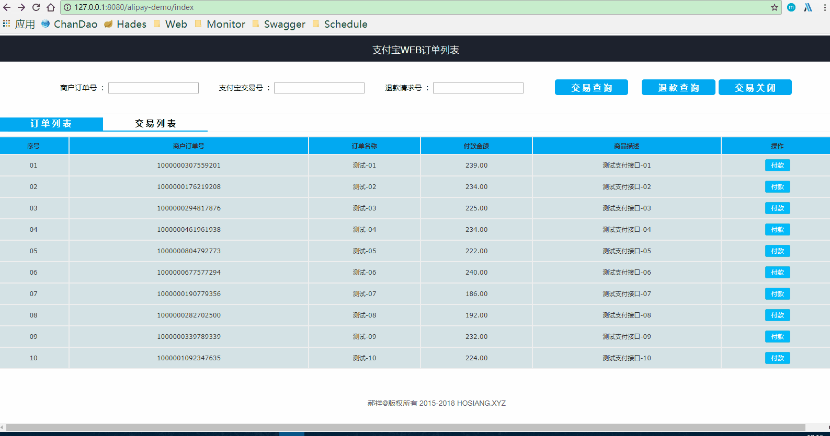830x436 pixels.
Task: Select order number 1000000176219208
Action: click(x=189, y=187)
